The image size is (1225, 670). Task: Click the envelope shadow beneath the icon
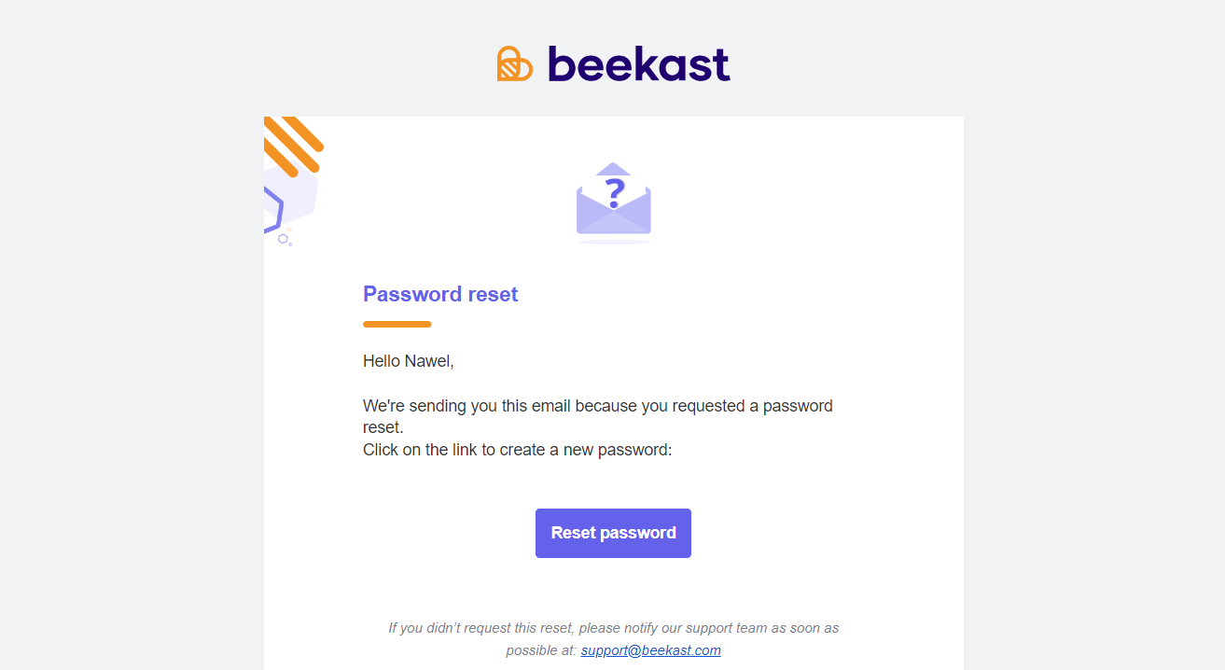coord(614,242)
